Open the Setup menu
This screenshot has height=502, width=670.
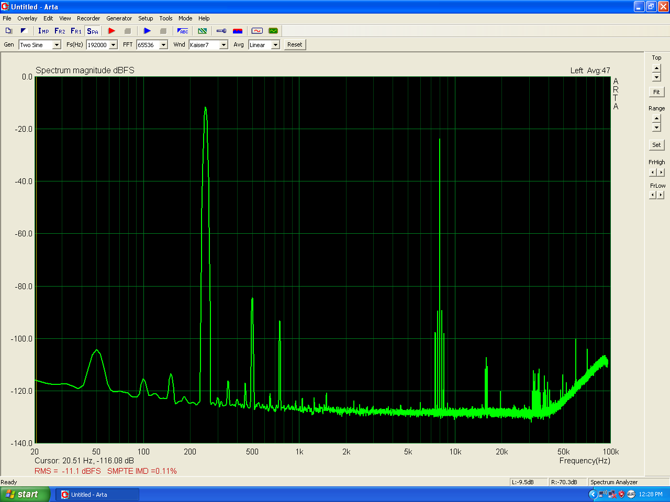click(146, 18)
